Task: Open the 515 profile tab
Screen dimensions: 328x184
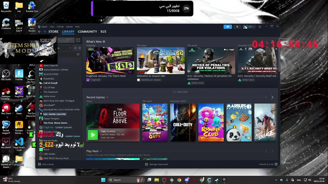Action: (103, 31)
